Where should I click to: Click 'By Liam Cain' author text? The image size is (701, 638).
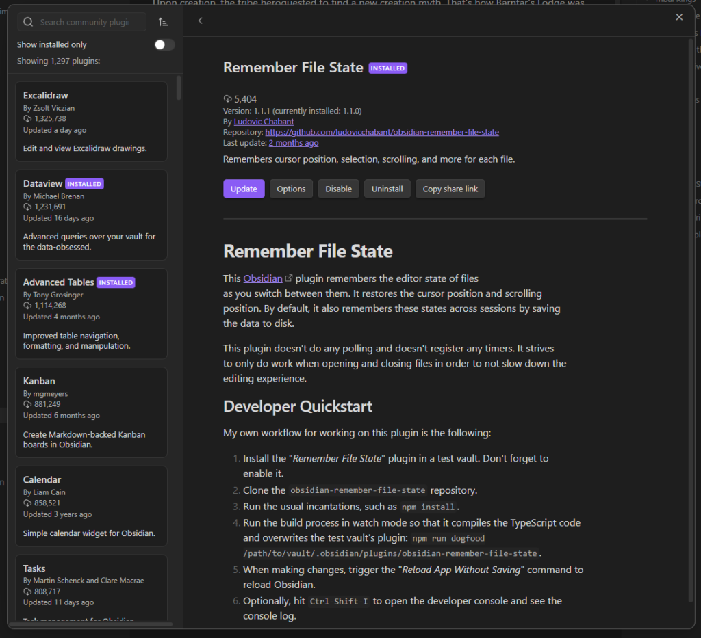pyautogui.click(x=44, y=492)
